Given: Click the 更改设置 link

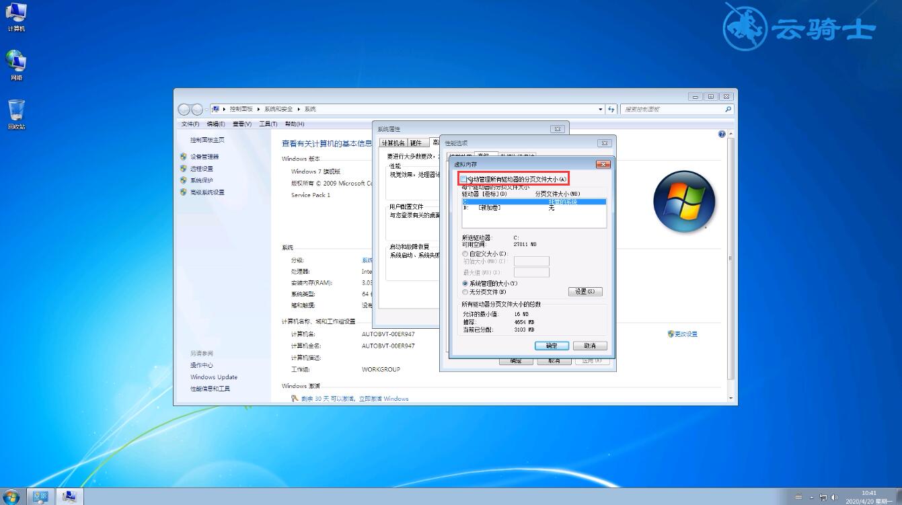Looking at the screenshot, I should click(687, 334).
